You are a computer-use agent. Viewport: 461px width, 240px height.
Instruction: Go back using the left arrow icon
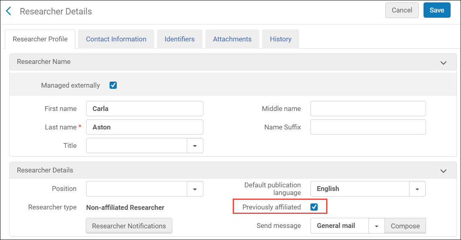(x=8, y=11)
